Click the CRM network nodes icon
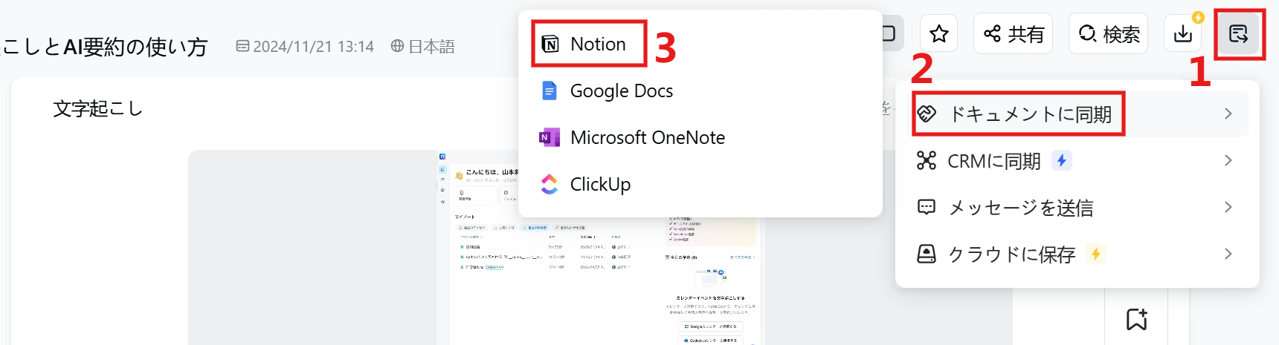Image resolution: width=1279 pixels, height=345 pixels. (x=927, y=160)
